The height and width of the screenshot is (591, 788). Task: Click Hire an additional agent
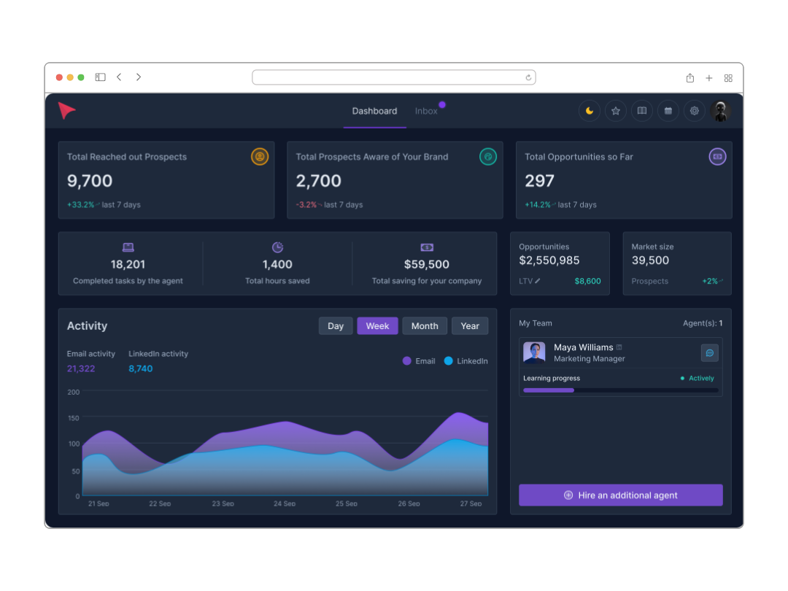pos(620,495)
